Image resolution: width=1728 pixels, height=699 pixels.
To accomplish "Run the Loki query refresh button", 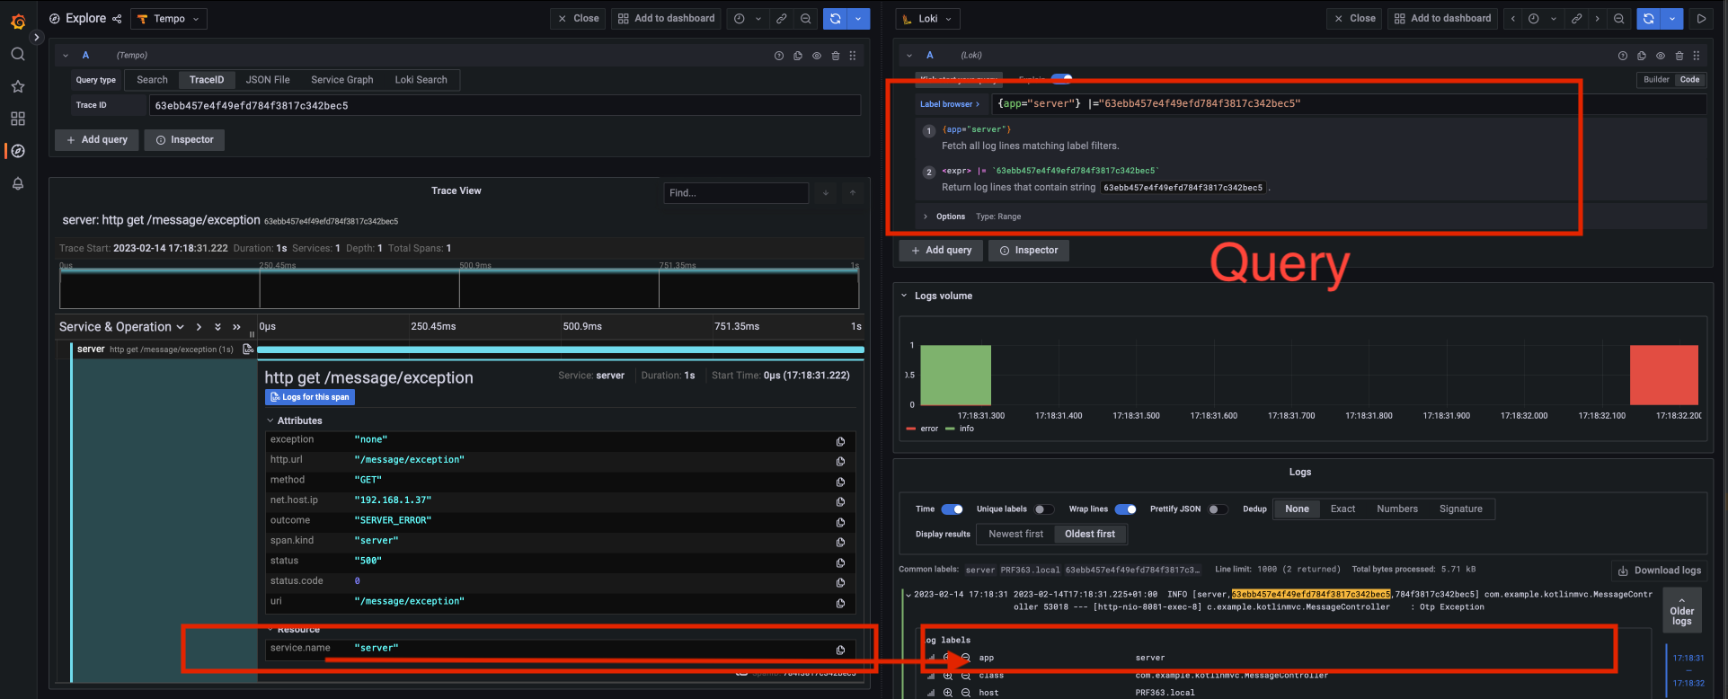I will tap(1649, 18).
